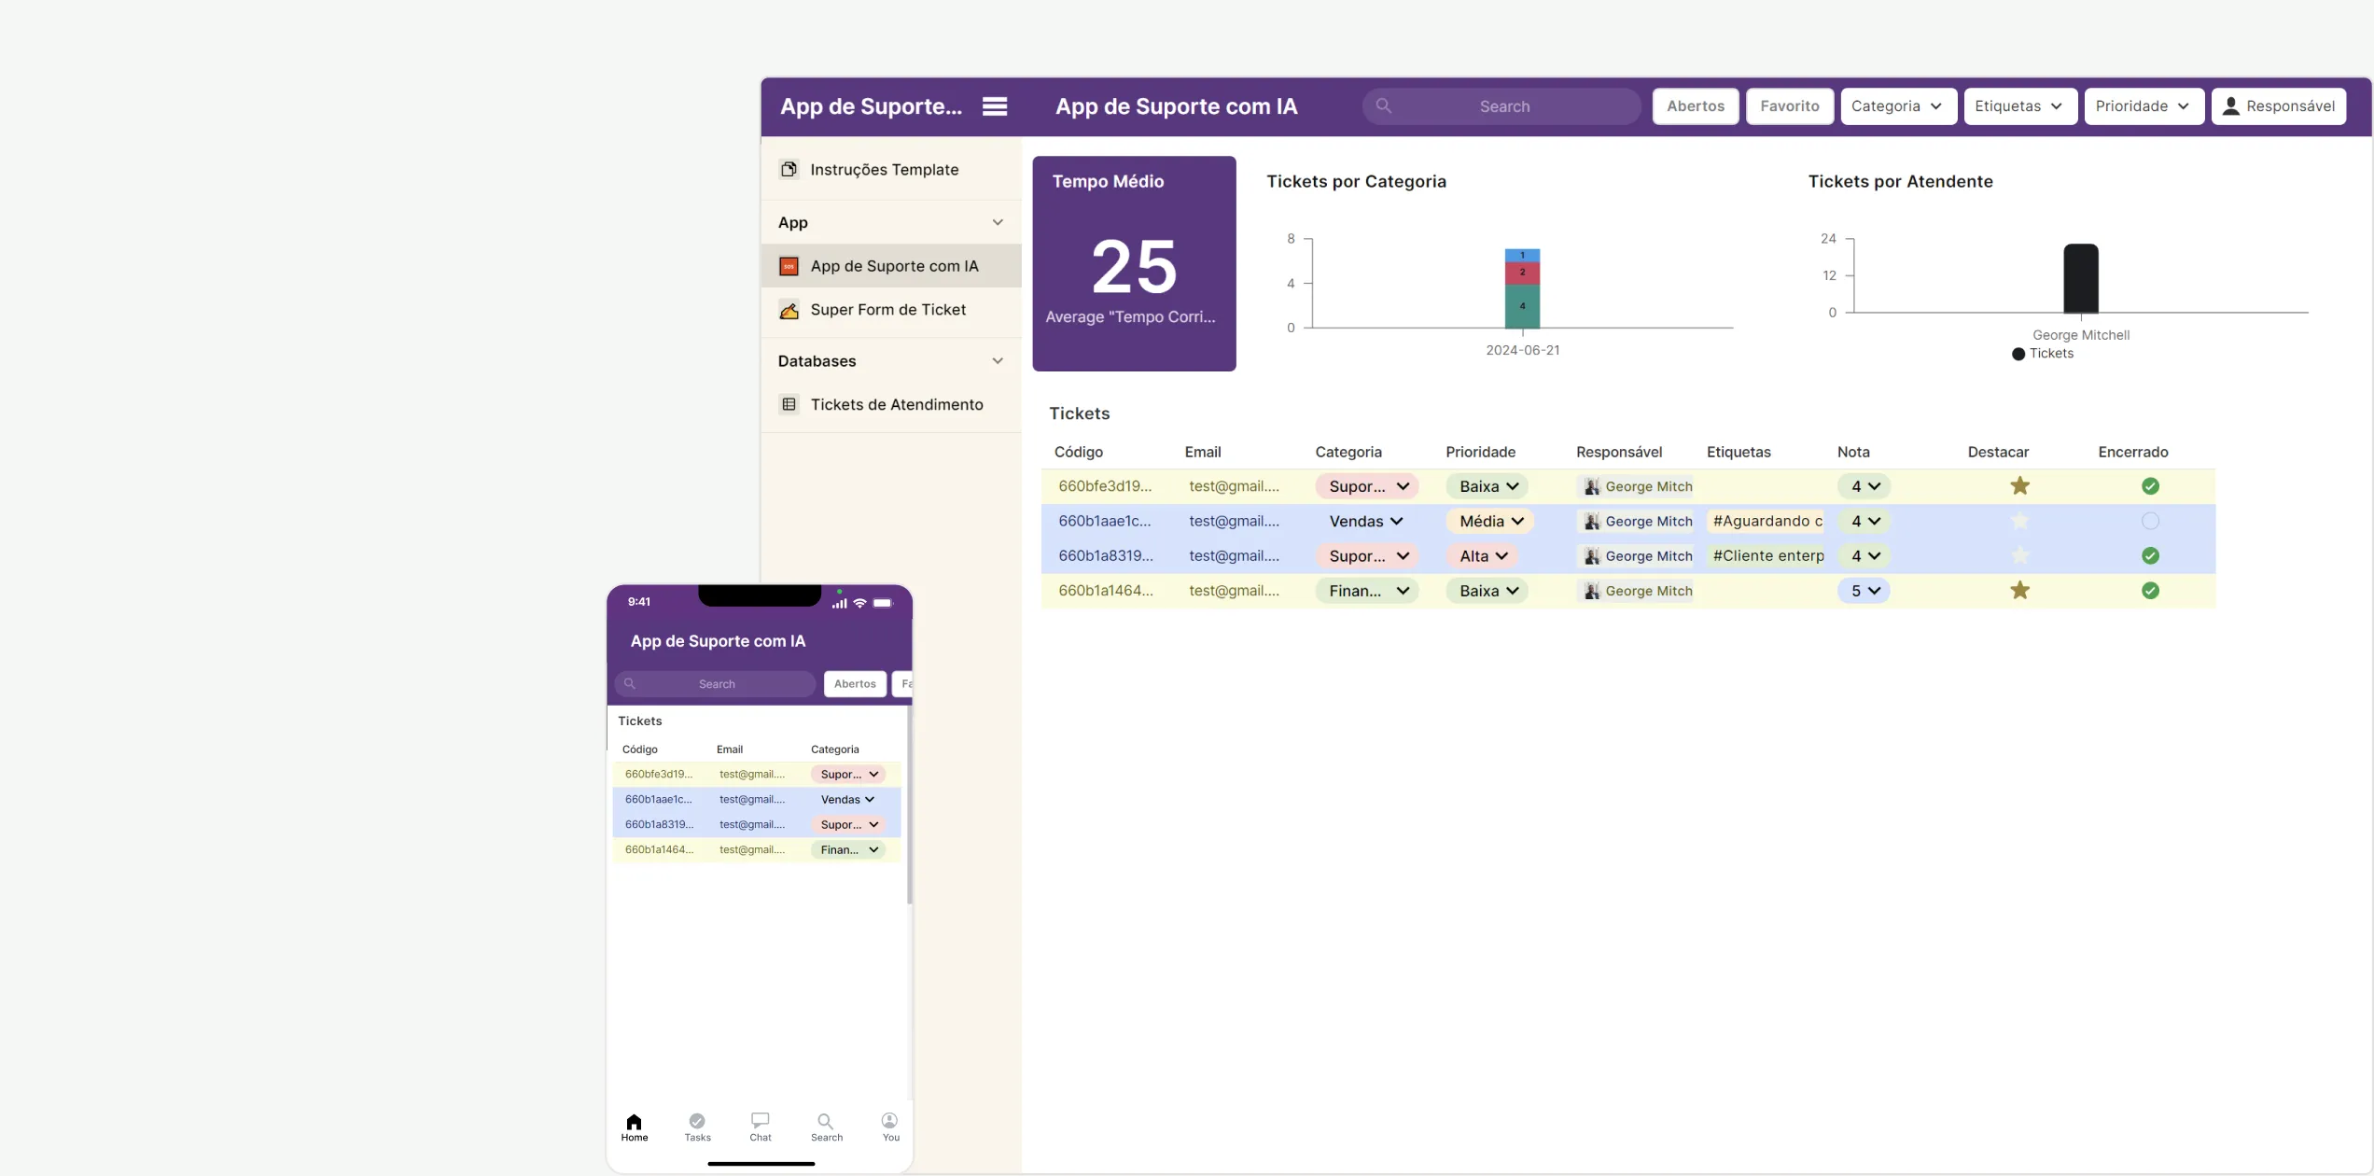Toggle Encerrado status on second ticket row
The image size is (2374, 1176).
pos(2150,521)
